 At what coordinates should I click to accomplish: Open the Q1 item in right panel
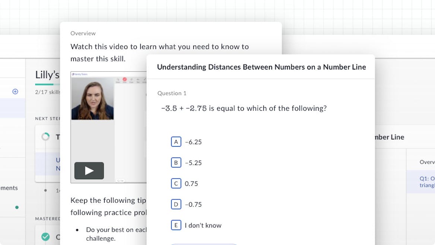click(x=427, y=181)
